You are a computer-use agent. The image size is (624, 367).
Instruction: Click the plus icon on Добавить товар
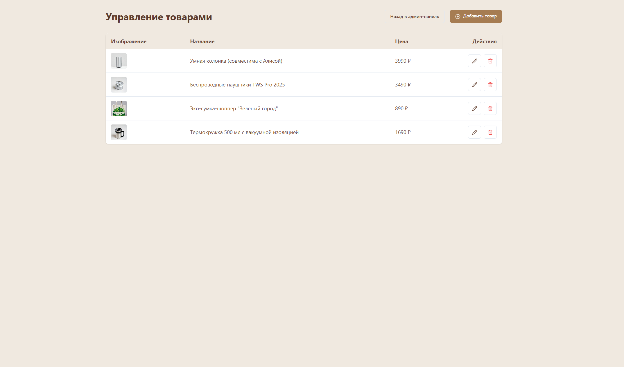coord(458,16)
